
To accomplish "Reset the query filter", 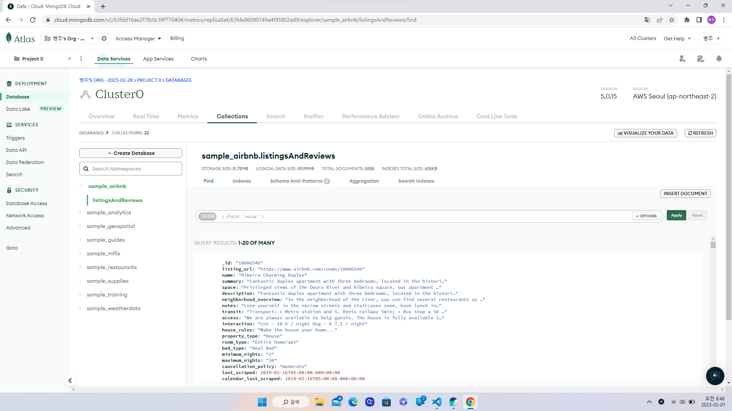I will click(697, 215).
